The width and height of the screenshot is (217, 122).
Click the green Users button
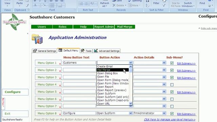click(42, 27)
